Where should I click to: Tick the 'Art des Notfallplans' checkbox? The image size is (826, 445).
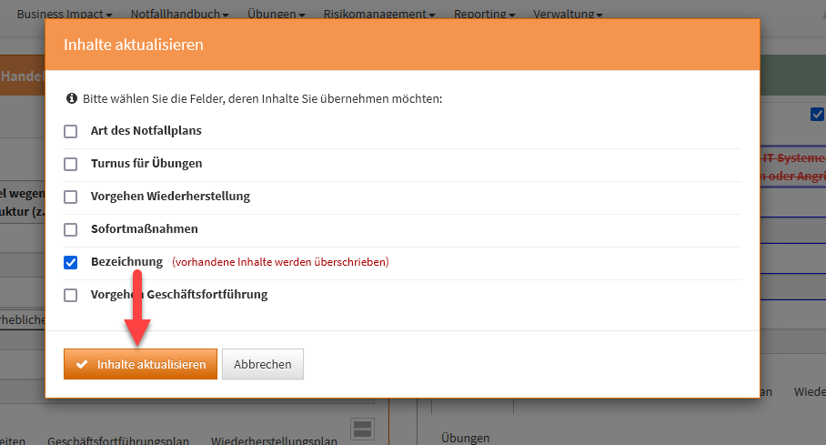71,131
